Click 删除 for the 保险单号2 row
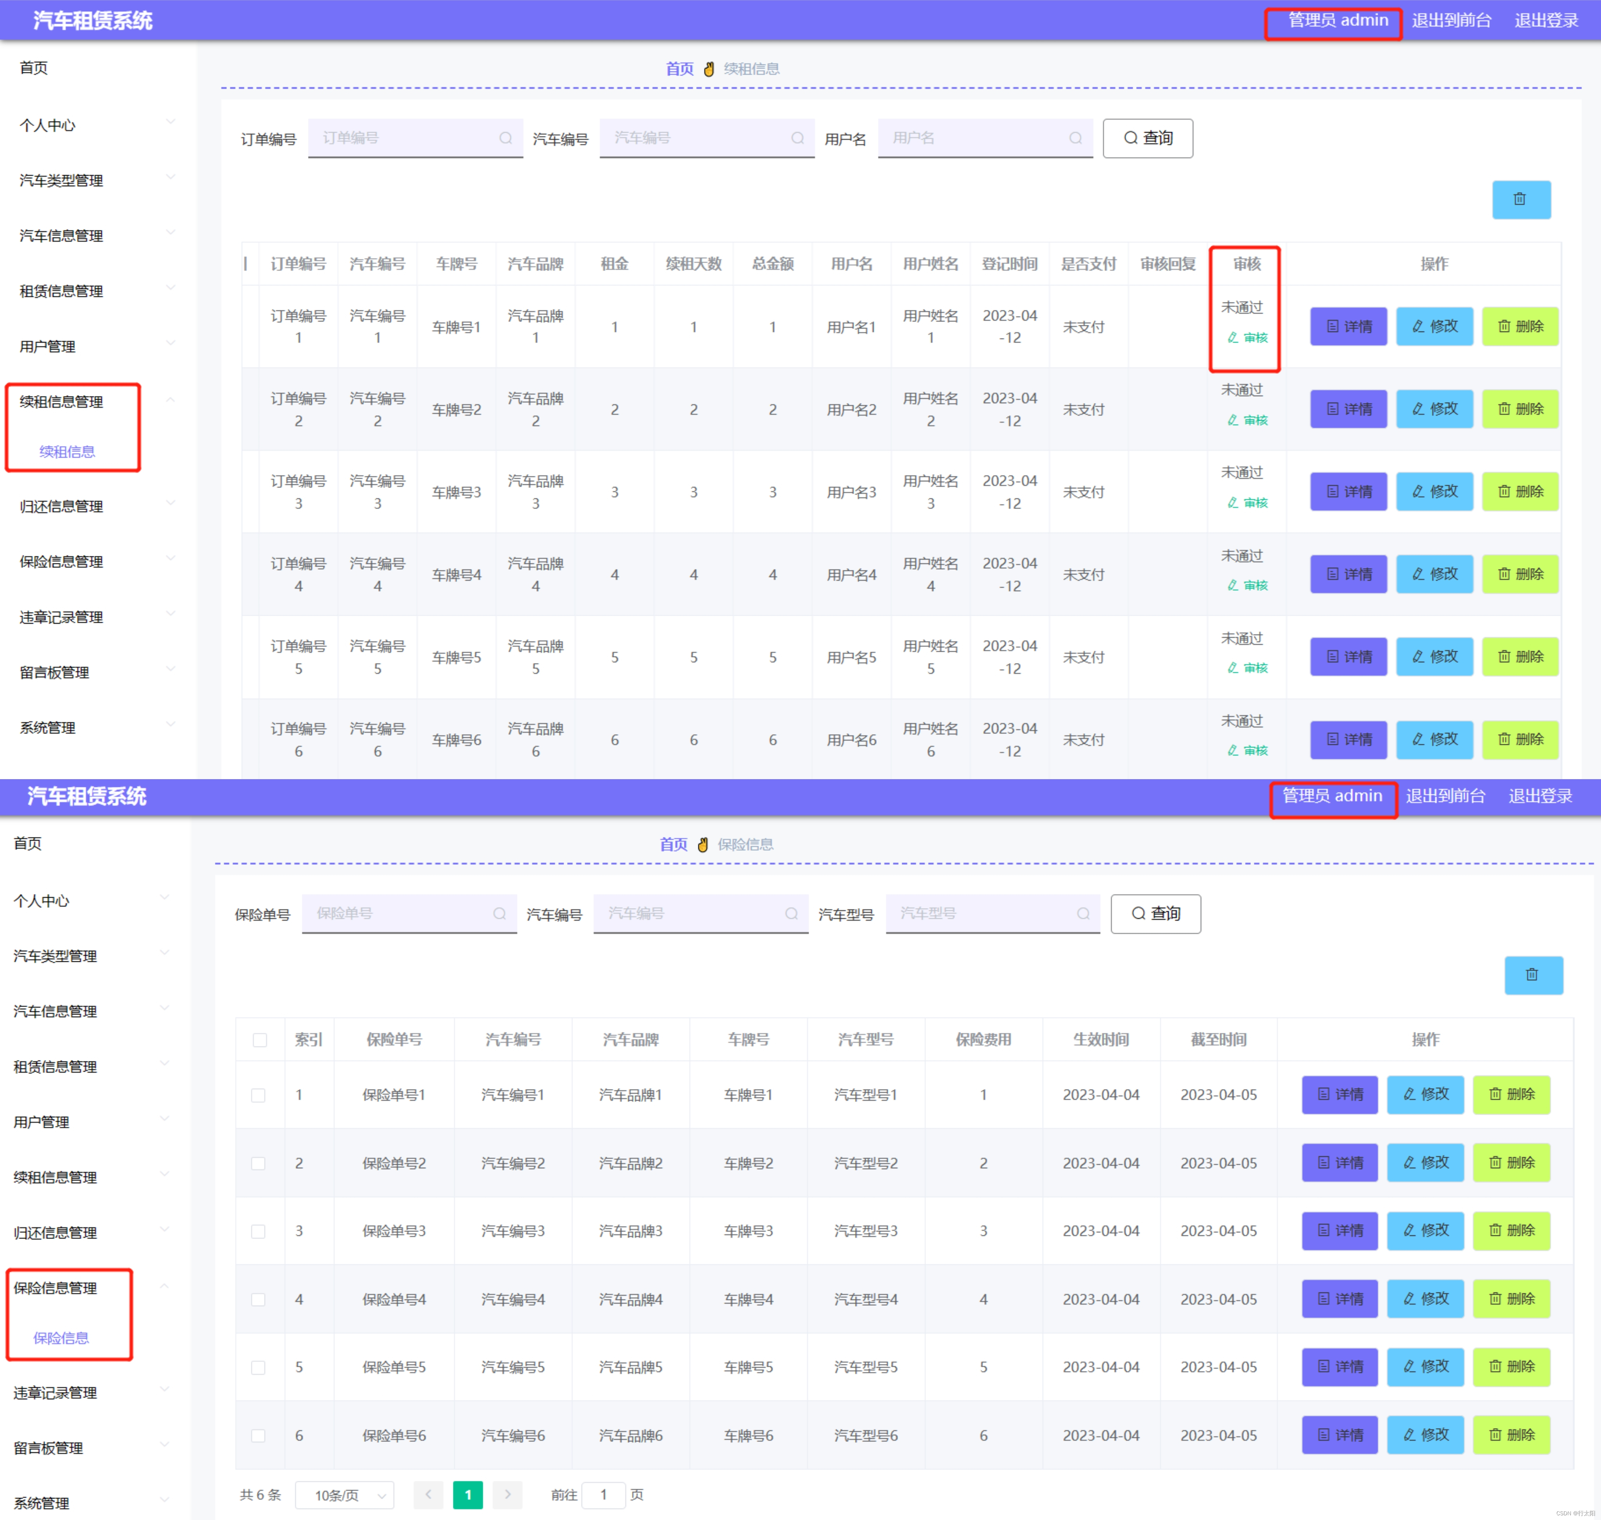The image size is (1601, 1520). tap(1511, 1163)
